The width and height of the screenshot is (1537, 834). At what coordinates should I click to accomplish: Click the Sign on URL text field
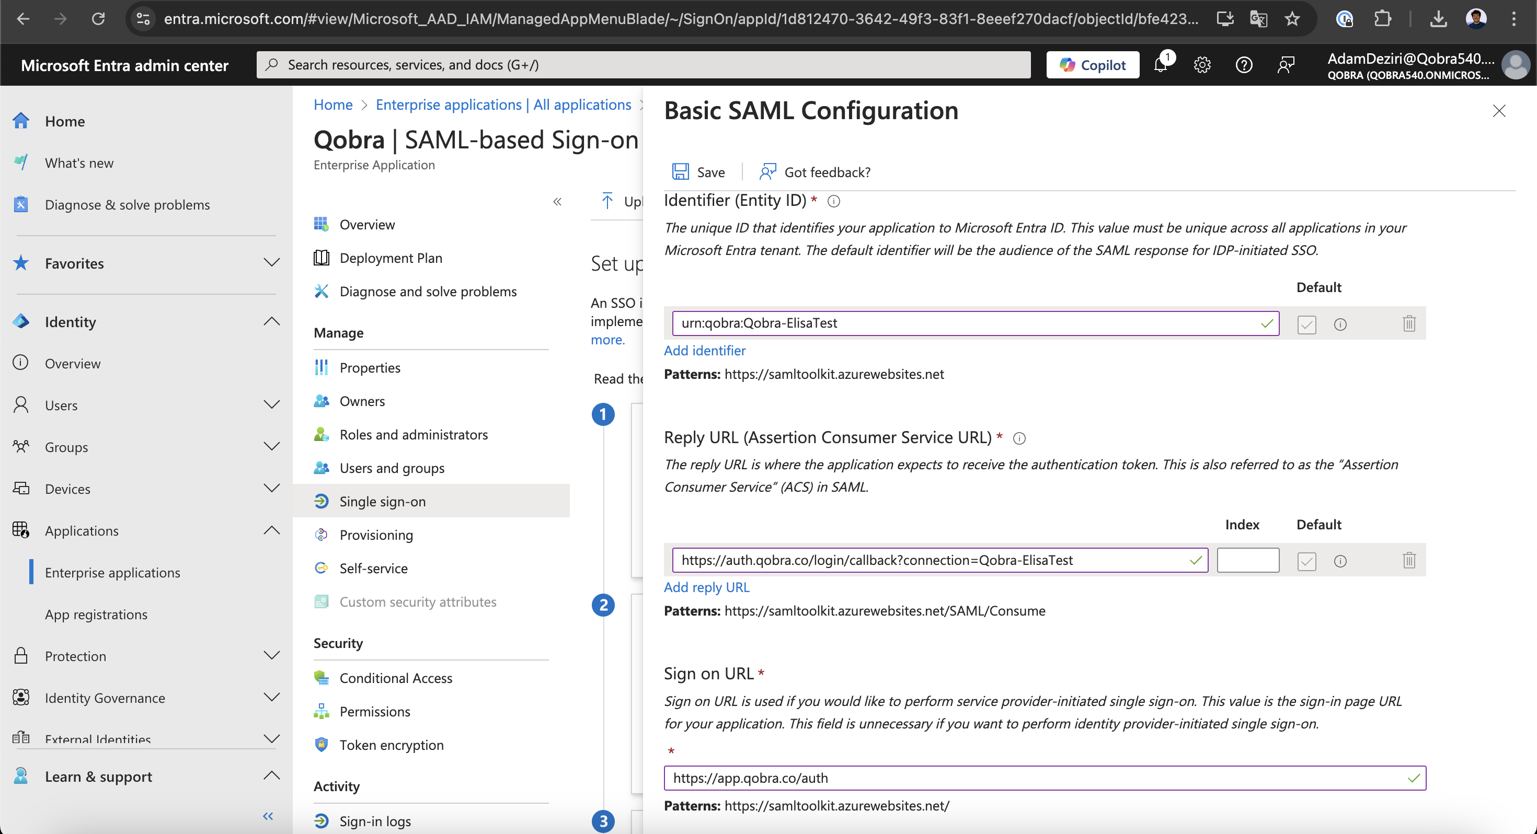1038,778
